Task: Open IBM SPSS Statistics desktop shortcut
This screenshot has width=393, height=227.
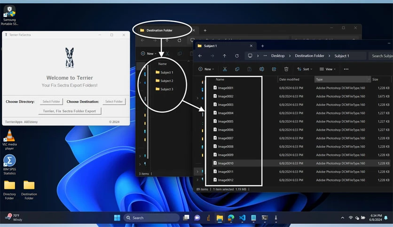Action: click(9, 165)
